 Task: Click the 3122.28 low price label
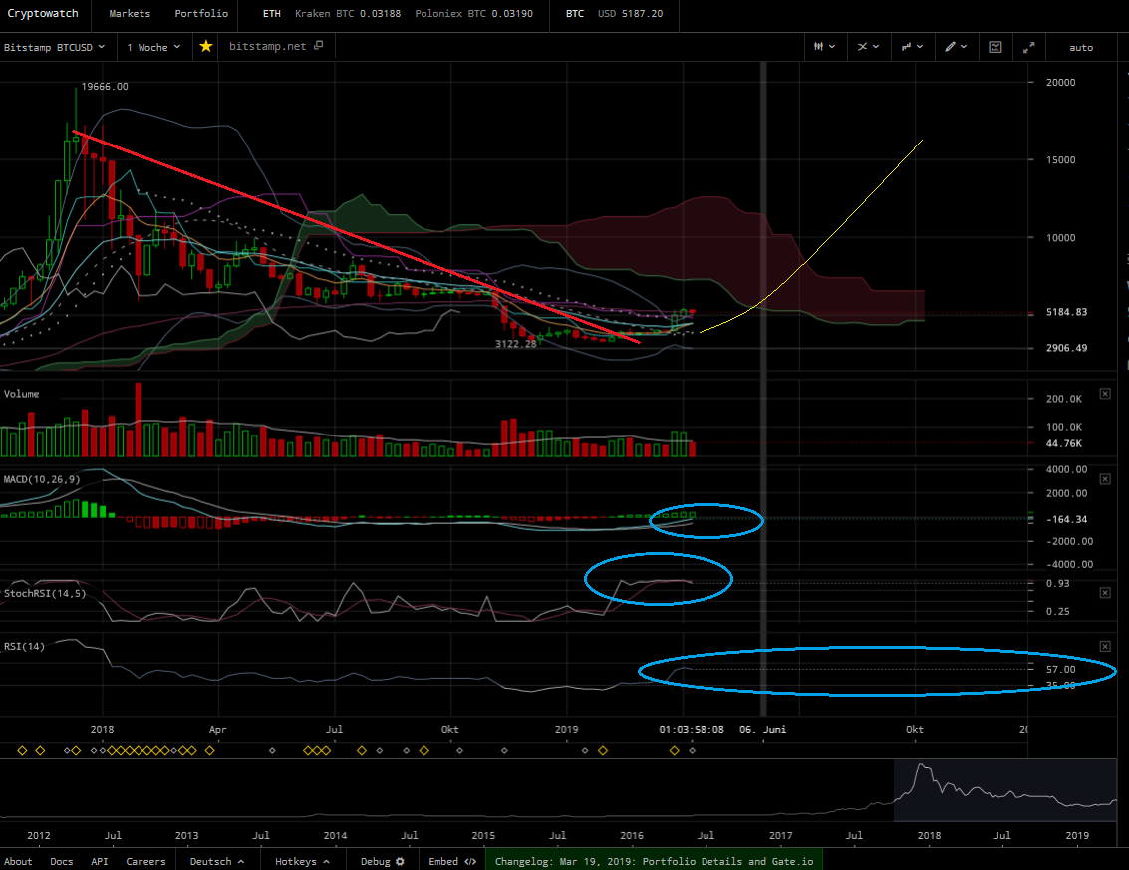[515, 344]
